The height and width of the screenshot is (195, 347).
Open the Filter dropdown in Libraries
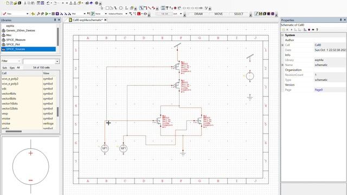[19, 61]
